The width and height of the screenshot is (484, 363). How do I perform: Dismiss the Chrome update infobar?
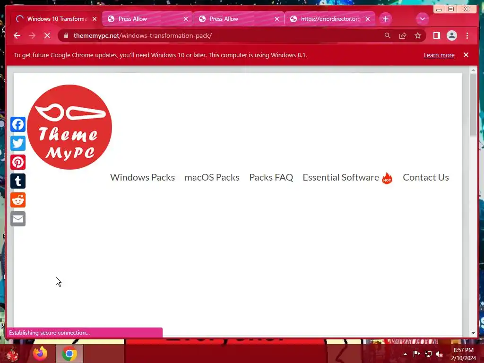[466, 55]
